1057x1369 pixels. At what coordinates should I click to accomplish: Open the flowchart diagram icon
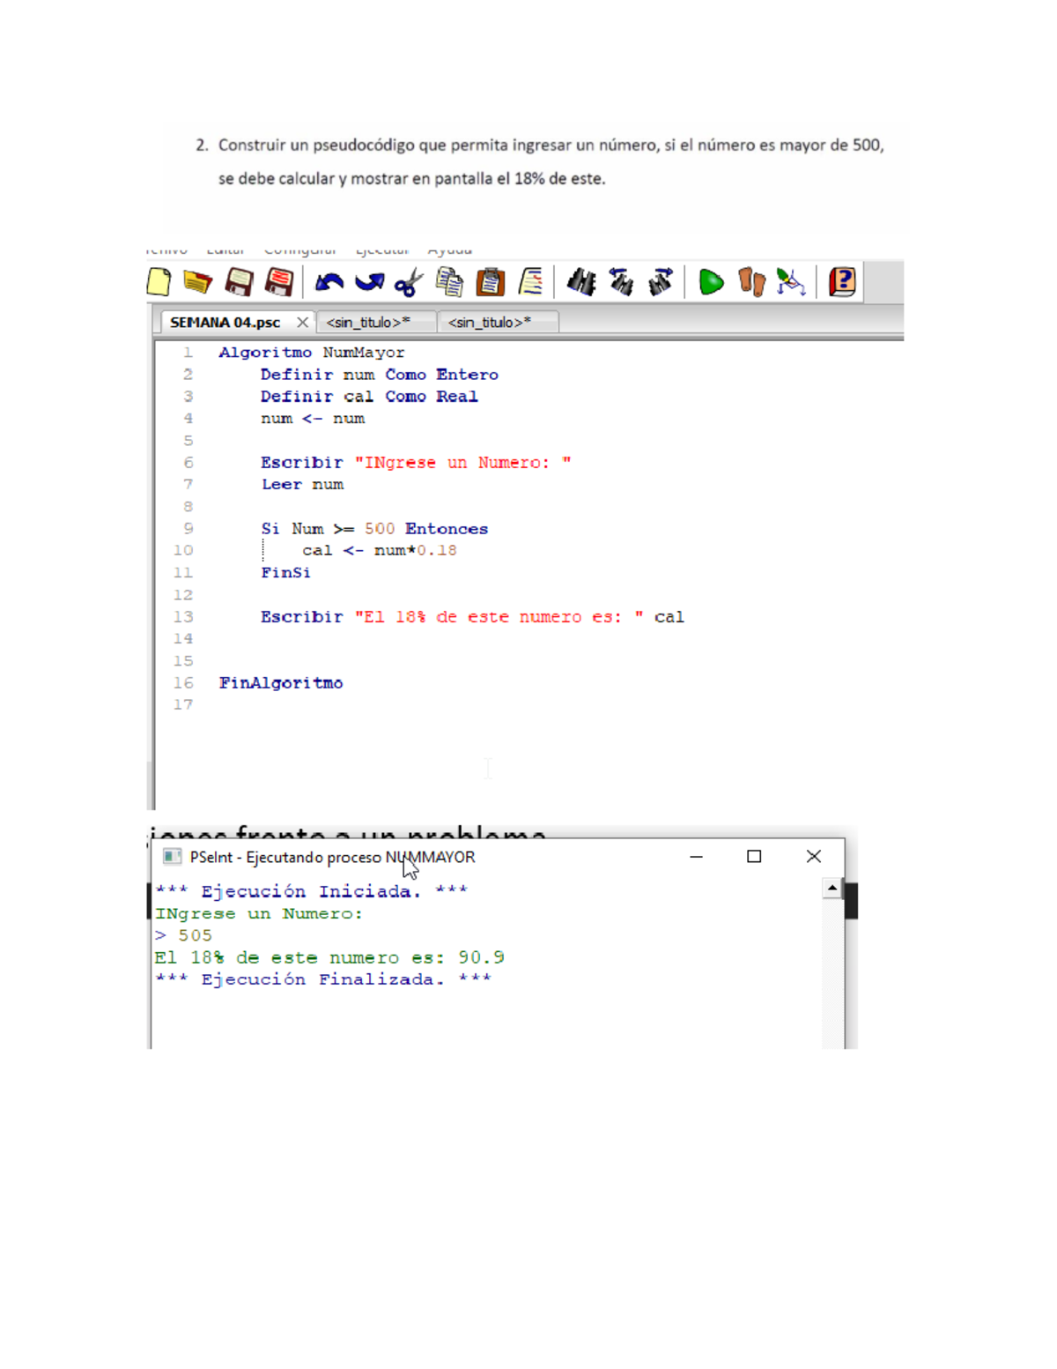(791, 282)
